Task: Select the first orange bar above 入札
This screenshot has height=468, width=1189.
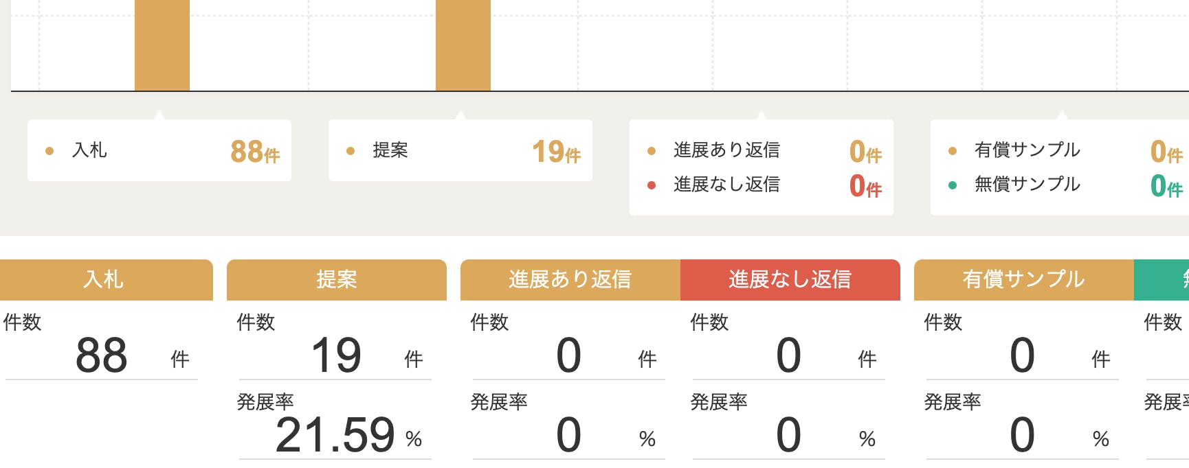Action: pos(162,45)
